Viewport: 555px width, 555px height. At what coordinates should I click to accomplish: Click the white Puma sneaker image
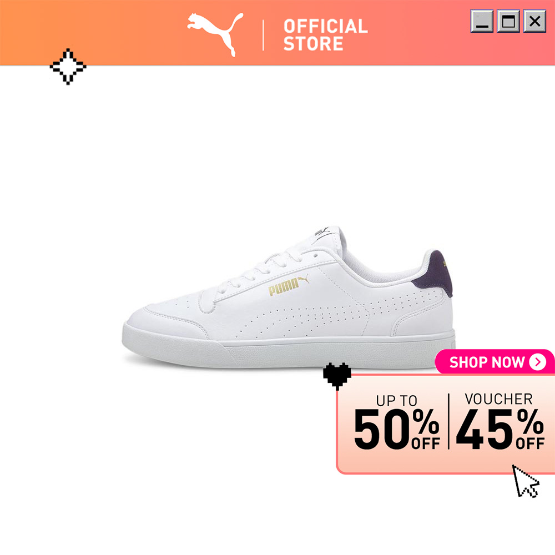[x=289, y=297]
